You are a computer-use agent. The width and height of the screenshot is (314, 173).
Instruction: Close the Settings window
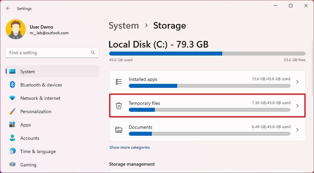[x=306, y=6]
